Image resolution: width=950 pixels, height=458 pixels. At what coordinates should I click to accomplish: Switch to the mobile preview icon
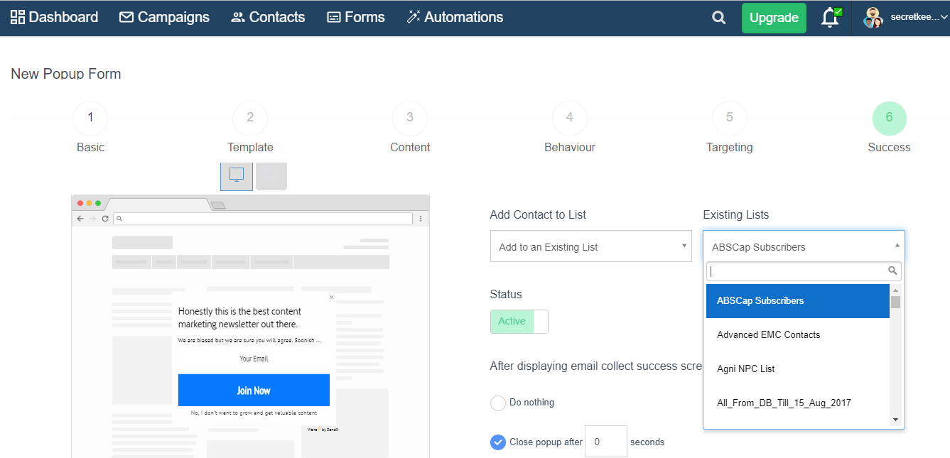pos(271,175)
